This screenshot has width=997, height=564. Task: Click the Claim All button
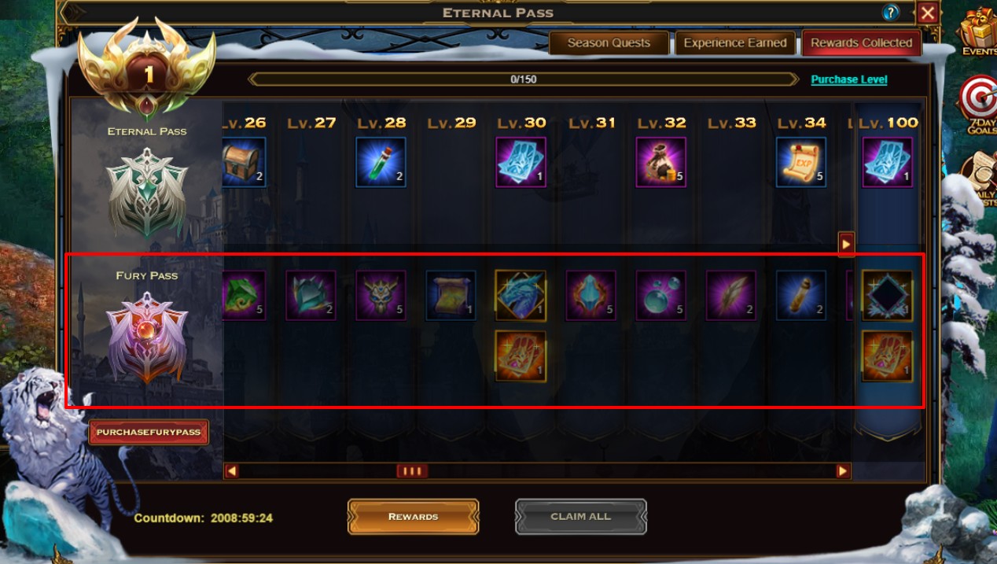point(581,517)
